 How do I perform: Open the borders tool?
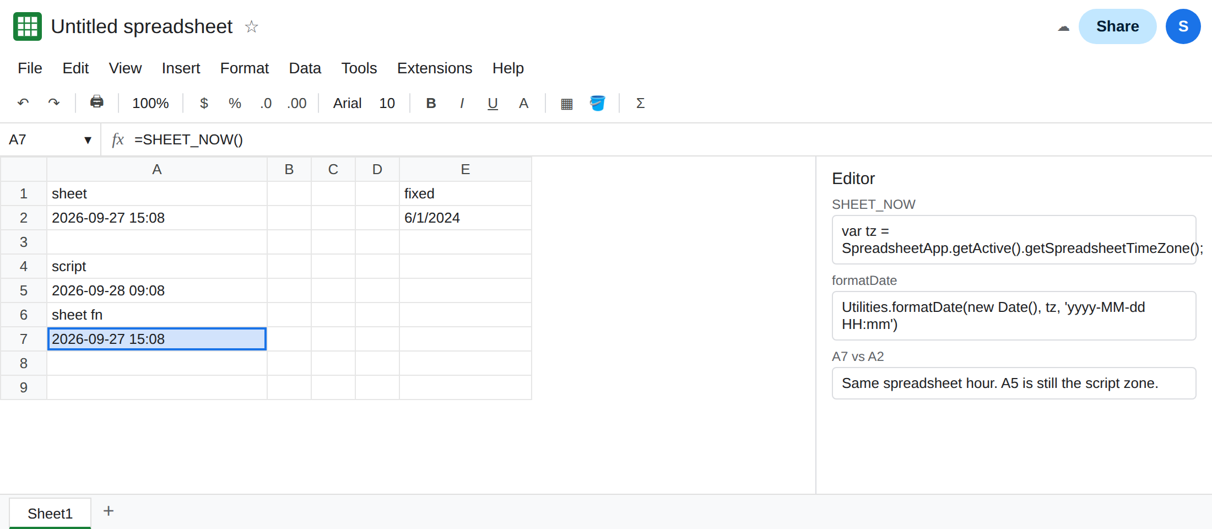566,104
